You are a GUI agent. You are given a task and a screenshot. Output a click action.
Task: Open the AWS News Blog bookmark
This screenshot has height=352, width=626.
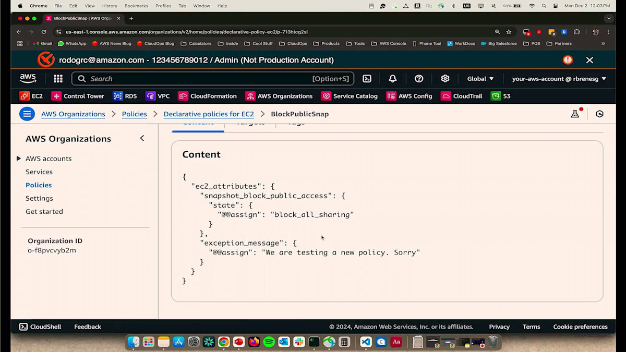pos(112,43)
